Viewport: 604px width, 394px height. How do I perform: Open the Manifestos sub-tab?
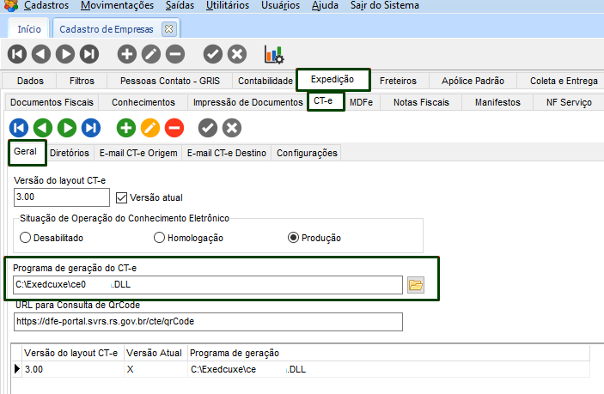click(x=497, y=102)
